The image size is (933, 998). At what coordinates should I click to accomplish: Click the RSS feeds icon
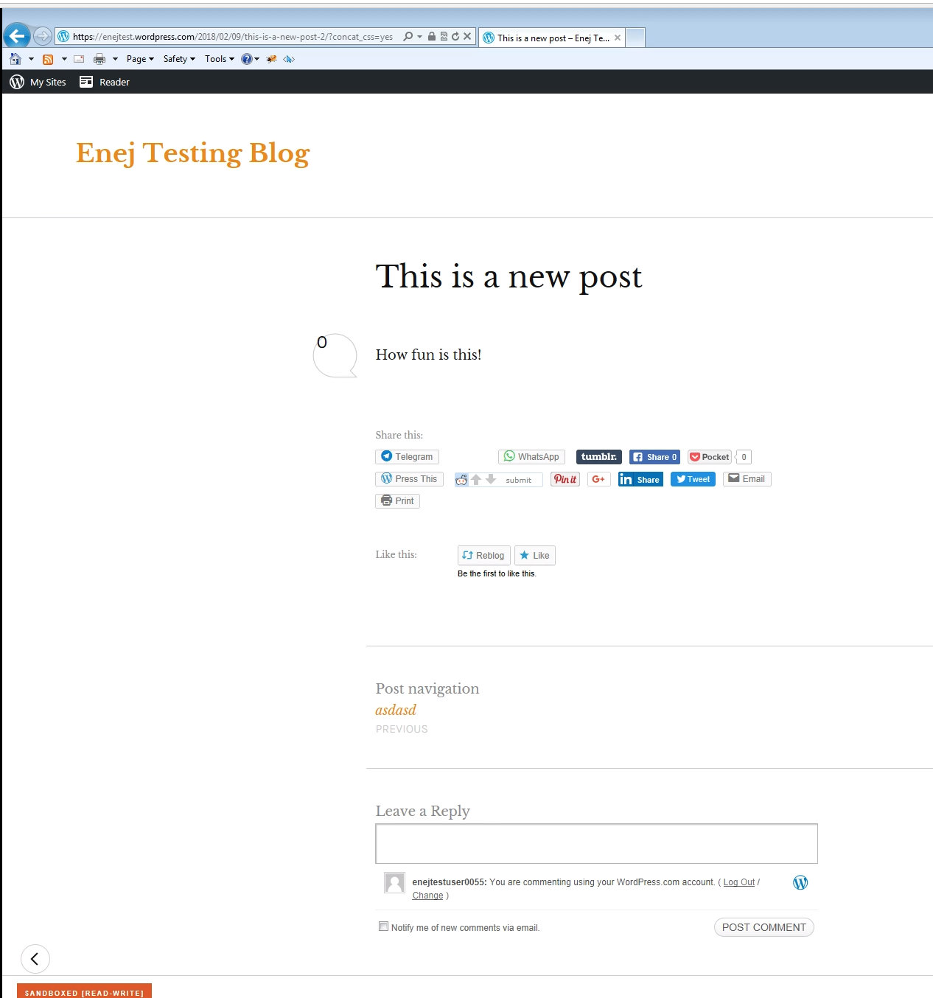click(48, 59)
